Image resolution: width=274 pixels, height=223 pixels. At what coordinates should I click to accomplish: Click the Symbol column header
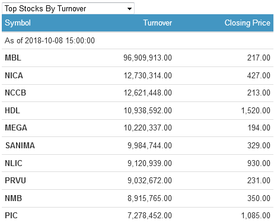pos(18,23)
